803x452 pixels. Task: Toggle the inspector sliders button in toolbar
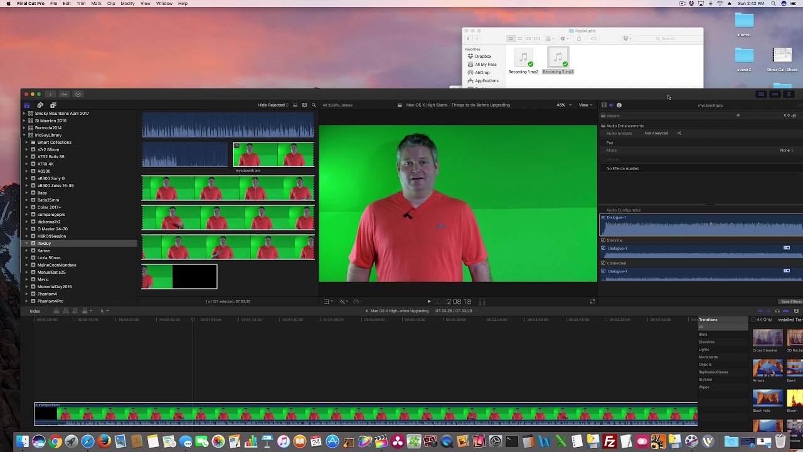tap(789, 94)
